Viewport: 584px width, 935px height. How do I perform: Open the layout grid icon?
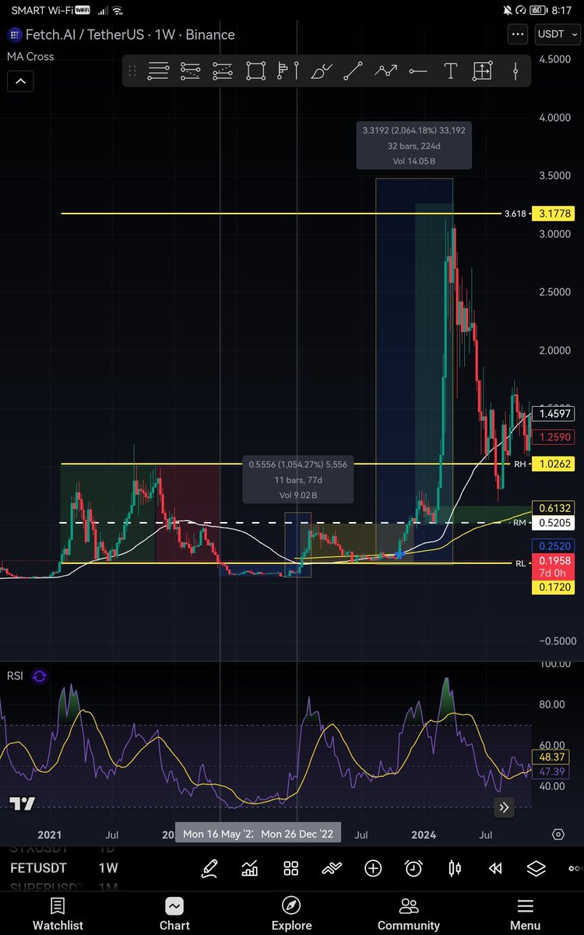pyautogui.click(x=291, y=868)
